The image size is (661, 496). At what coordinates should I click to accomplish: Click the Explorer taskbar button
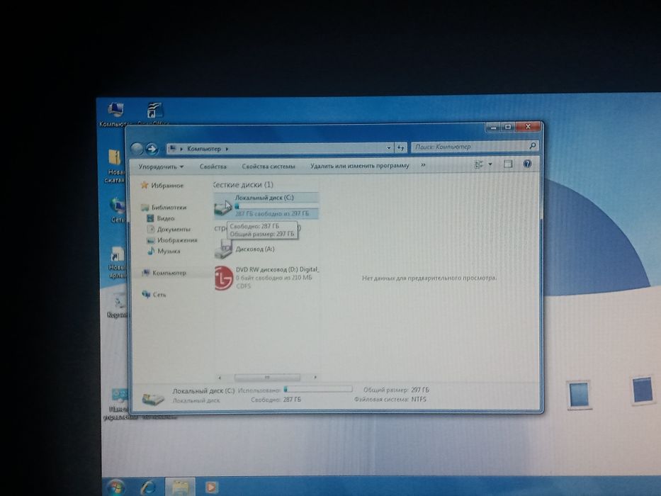(180, 487)
